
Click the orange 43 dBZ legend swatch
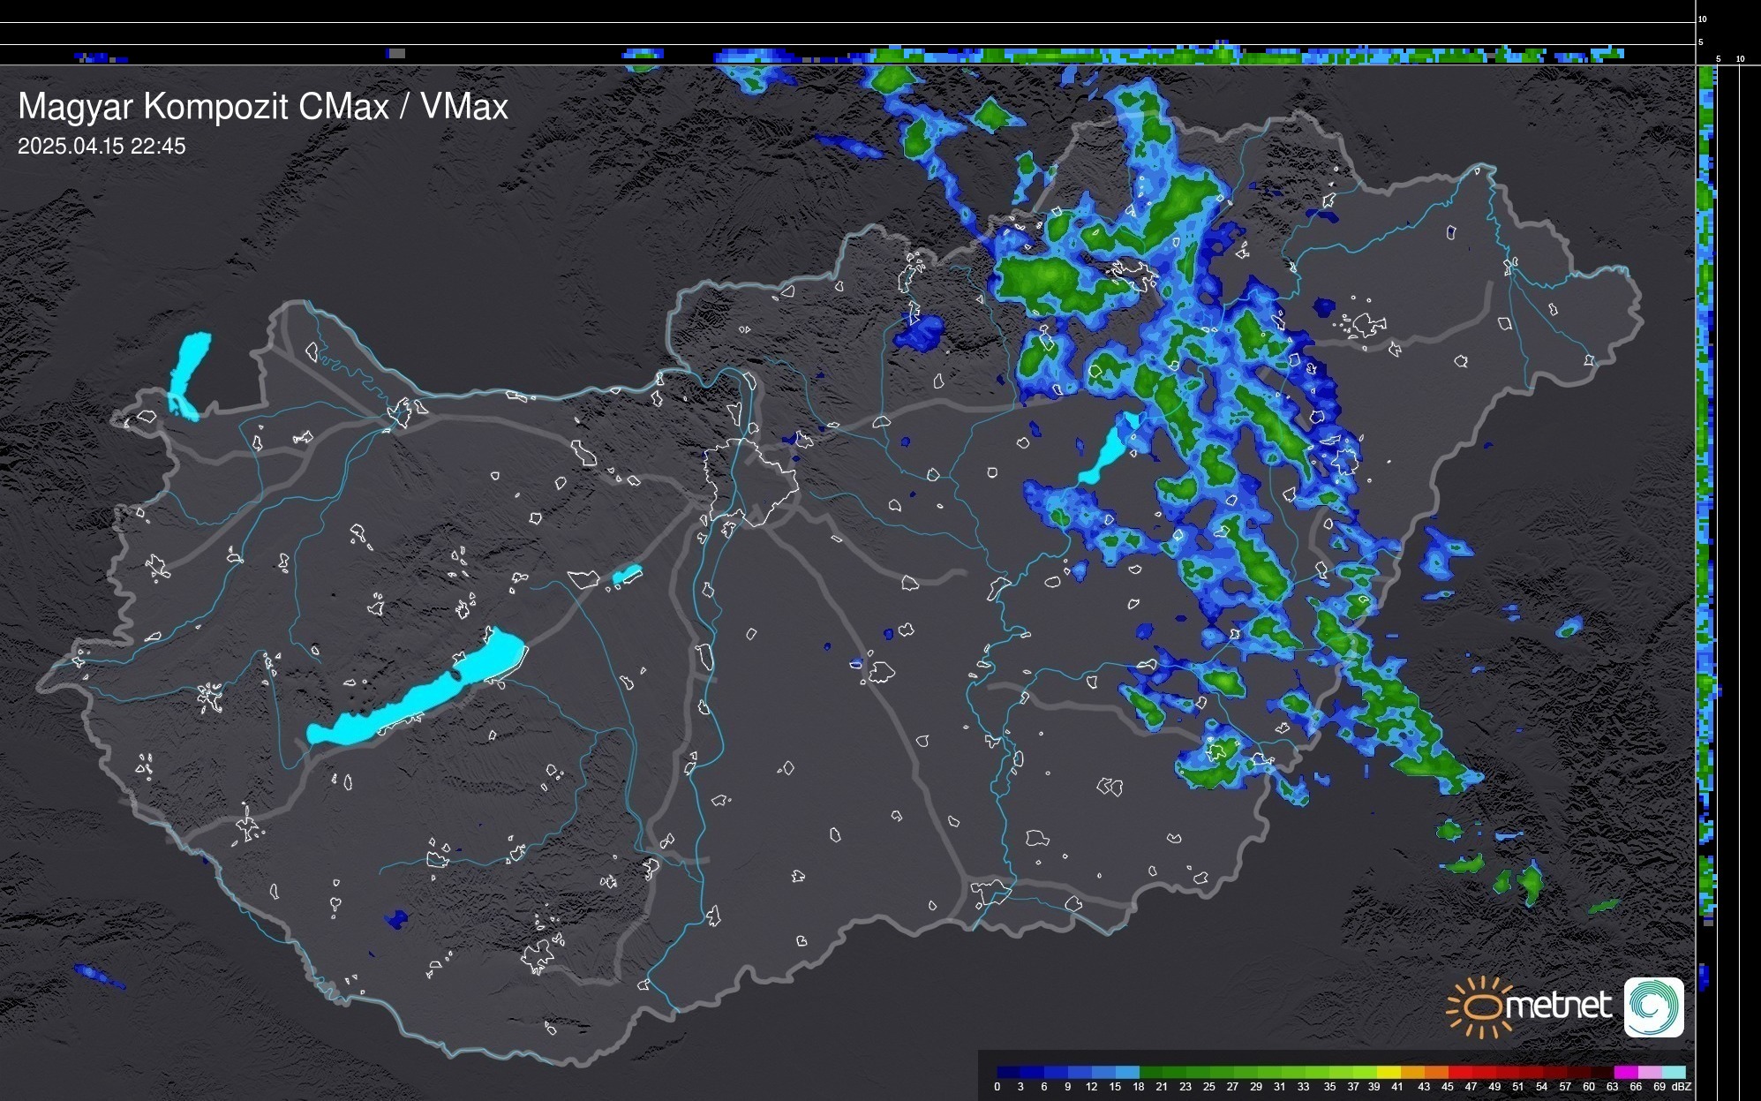click(1435, 1072)
